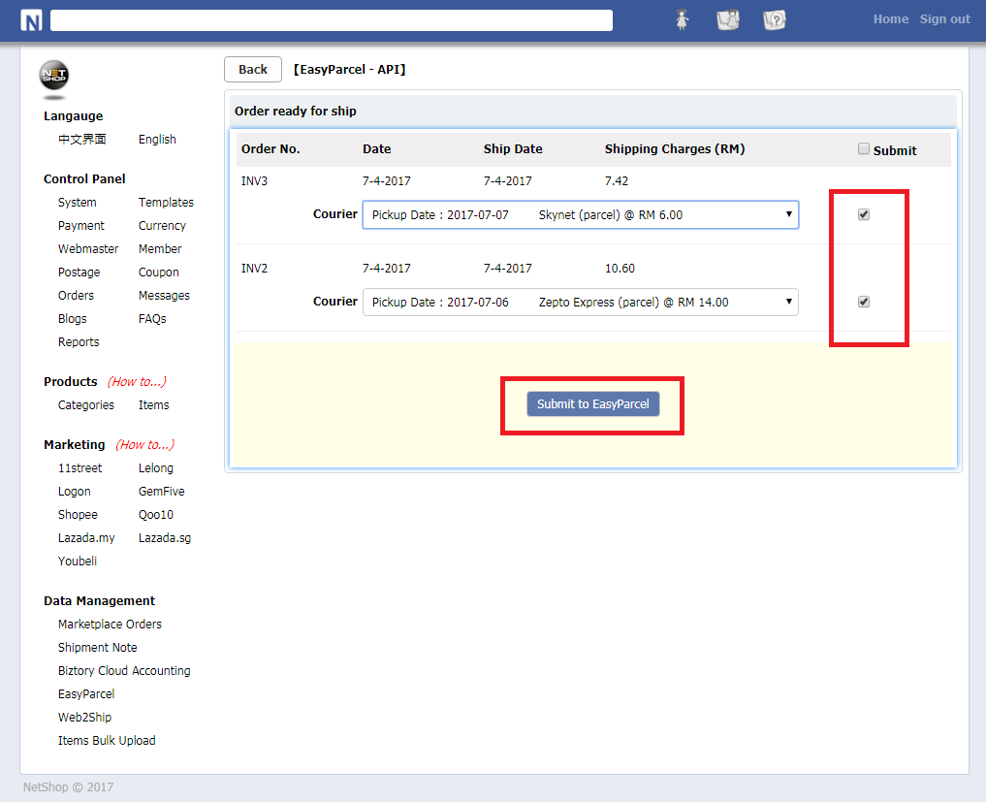Open Lelong marketing link
986x802 pixels.
[156, 467]
